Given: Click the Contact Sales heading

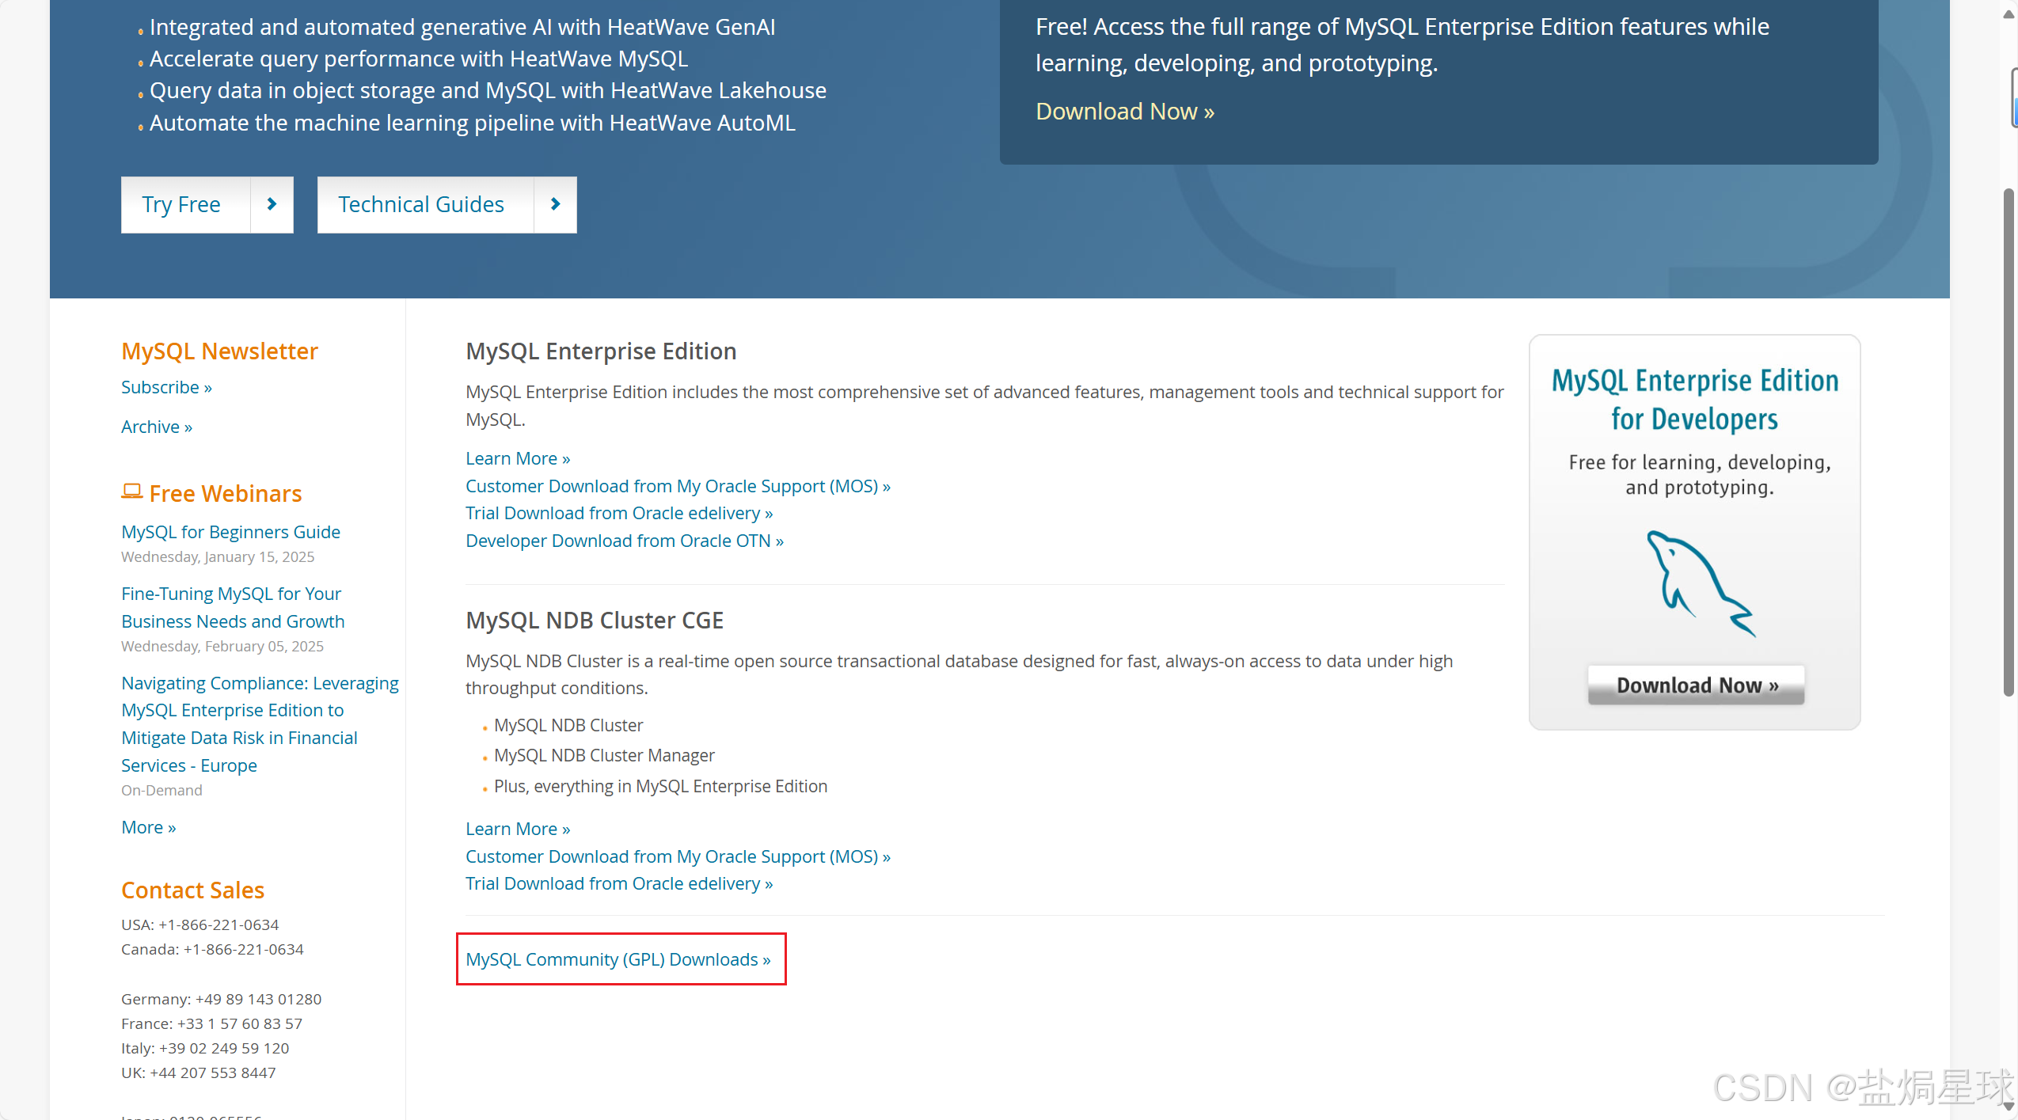Looking at the screenshot, I should click(x=192, y=890).
